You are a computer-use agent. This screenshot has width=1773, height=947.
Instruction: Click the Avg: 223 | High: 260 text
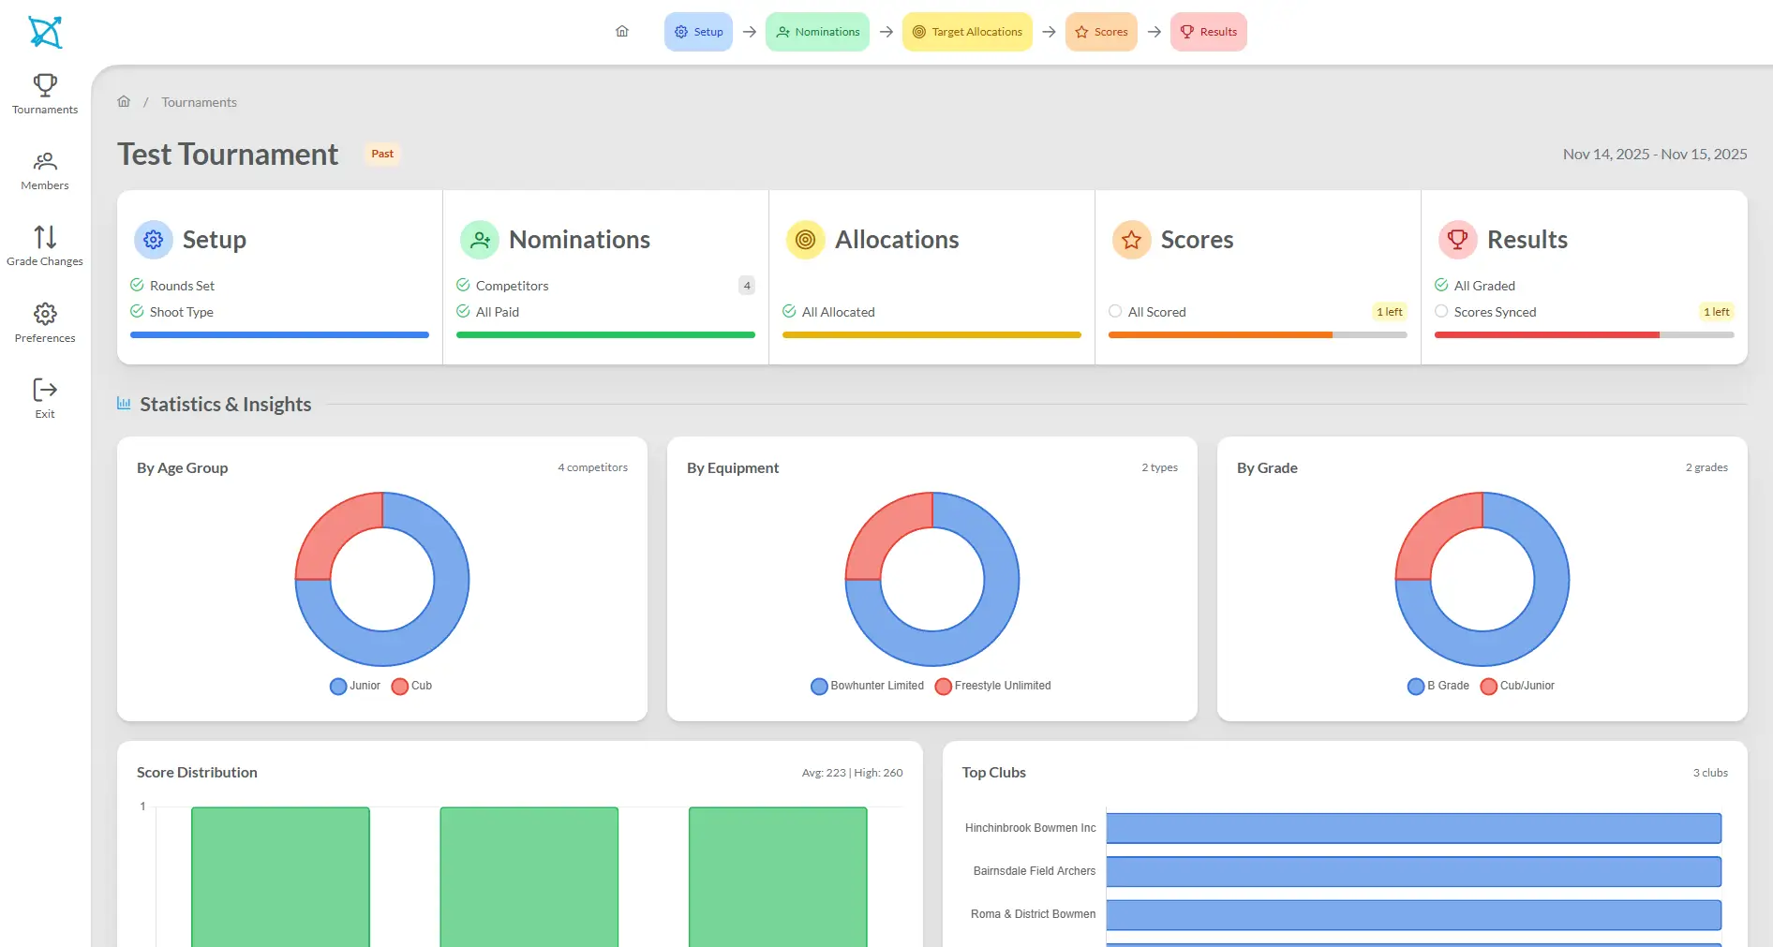[x=852, y=773]
